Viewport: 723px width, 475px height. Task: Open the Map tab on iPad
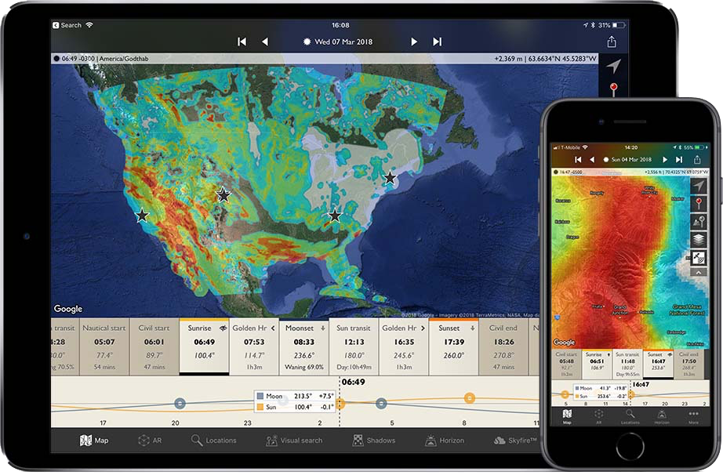94,441
